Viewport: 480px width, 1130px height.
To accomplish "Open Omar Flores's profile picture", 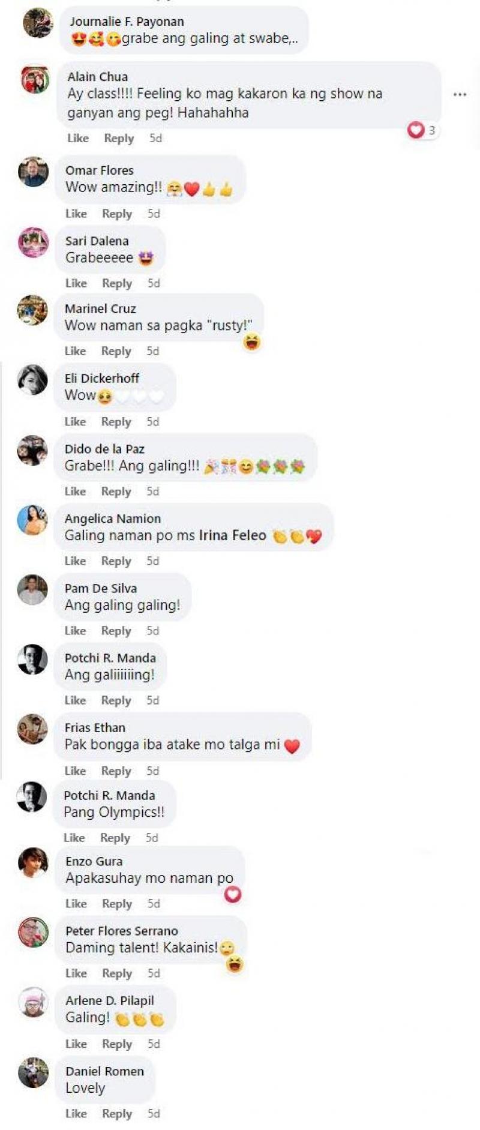I will tap(34, 172).
